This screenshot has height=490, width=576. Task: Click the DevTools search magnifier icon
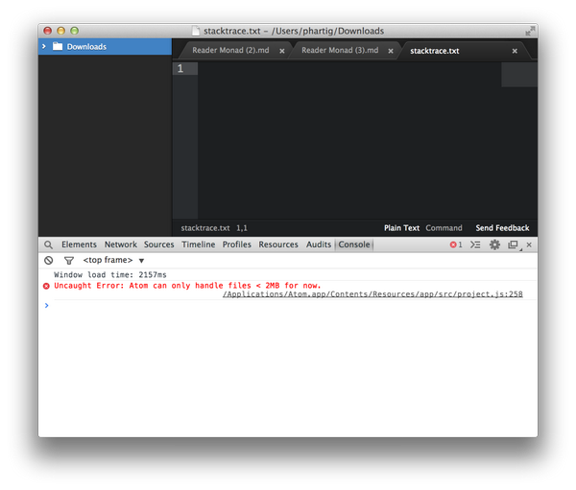point(48,245)
